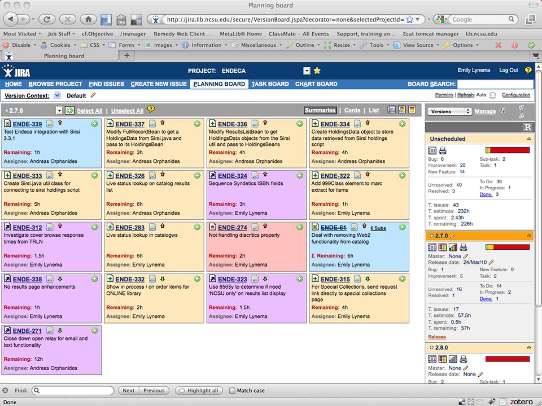Toggle the Highlight all button
The width and height of the screenshot is (542, 406).
[x=199, y=390]
